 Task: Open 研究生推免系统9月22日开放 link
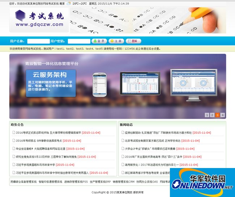46,157
